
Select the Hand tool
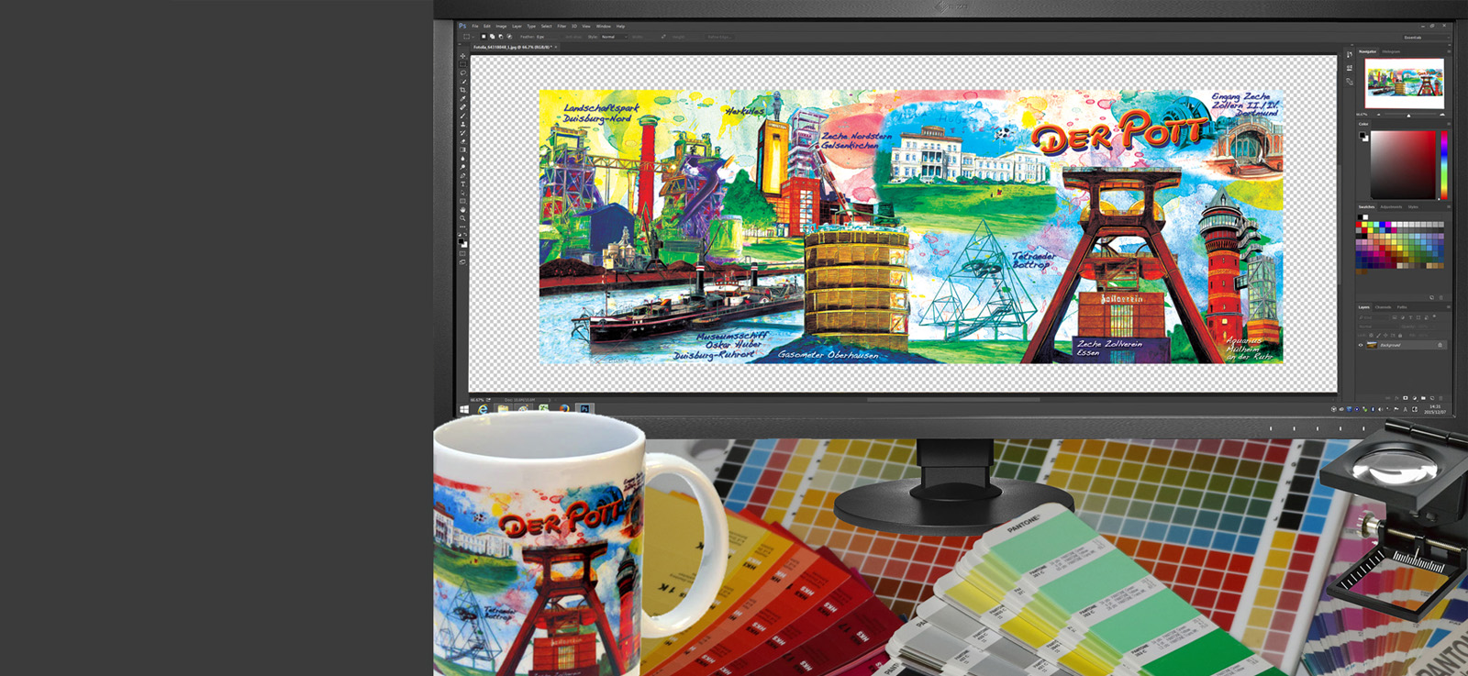pos(463,210)
